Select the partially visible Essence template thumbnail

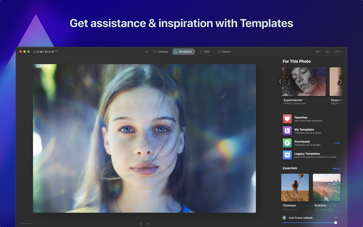click(x=336, y=82)
